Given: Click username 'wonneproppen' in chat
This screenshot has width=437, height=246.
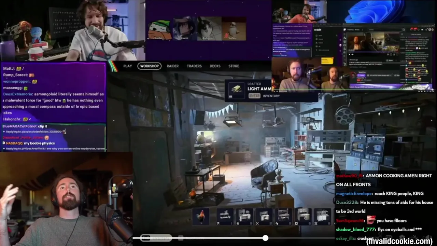Looking at the screenshot, I should [17, 82].
